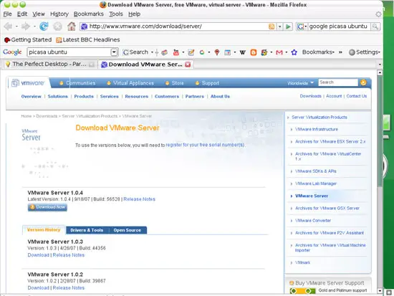Screen dimensions: 394x296
Task: Switch to The Perfect Desktop tab
Action: click(49, 65)
